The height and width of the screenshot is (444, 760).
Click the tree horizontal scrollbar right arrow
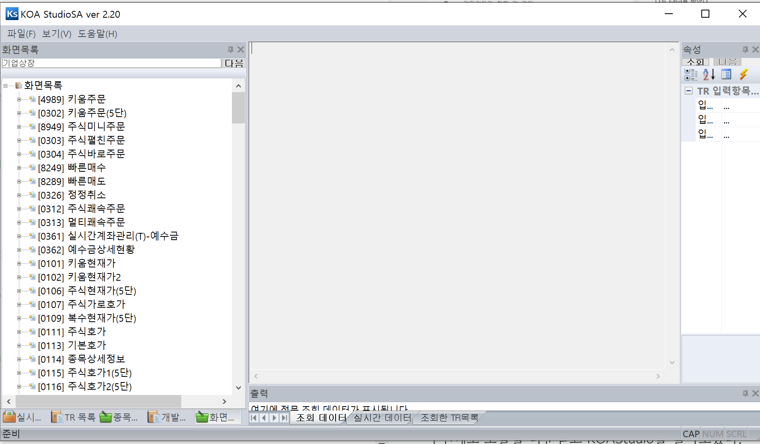(224, 401)
